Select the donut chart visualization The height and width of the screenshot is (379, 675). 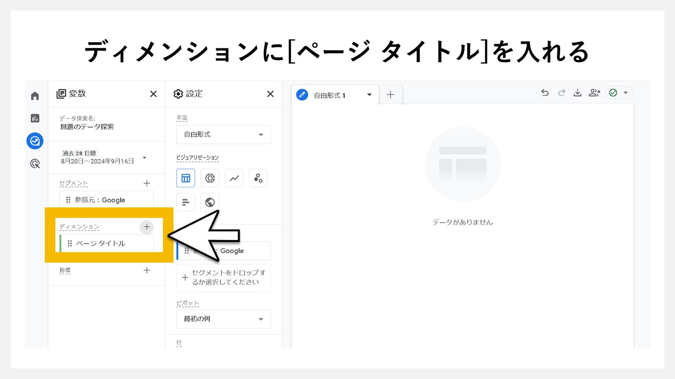(210, 178)
